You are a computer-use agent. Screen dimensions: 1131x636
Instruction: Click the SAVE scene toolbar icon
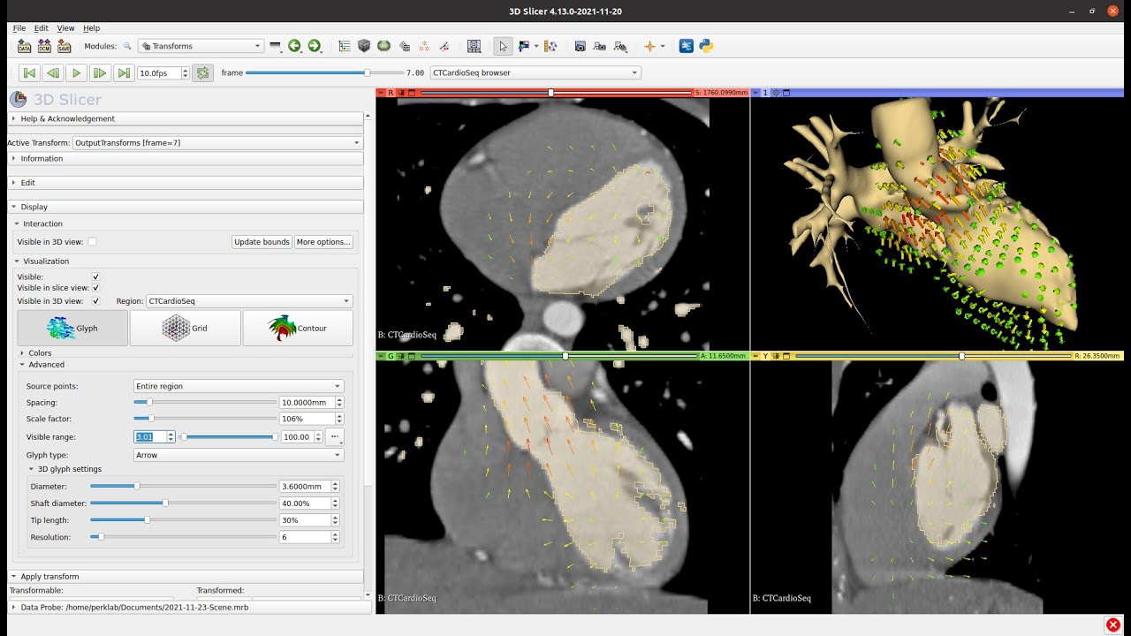[x=64, y=46]
